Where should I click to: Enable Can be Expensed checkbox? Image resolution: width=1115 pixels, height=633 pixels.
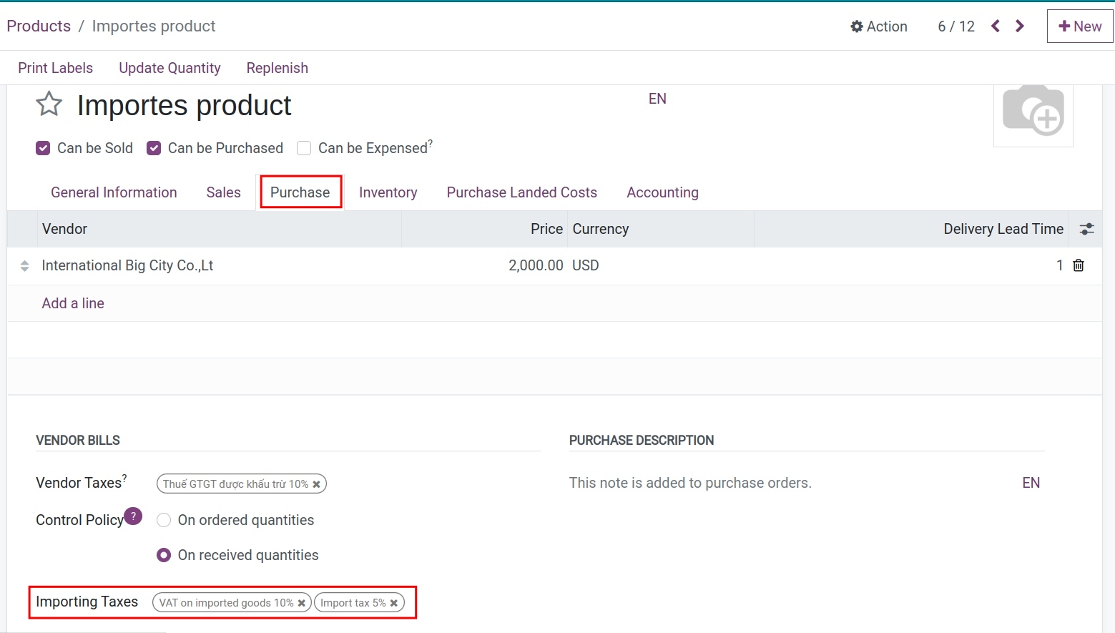304,148
